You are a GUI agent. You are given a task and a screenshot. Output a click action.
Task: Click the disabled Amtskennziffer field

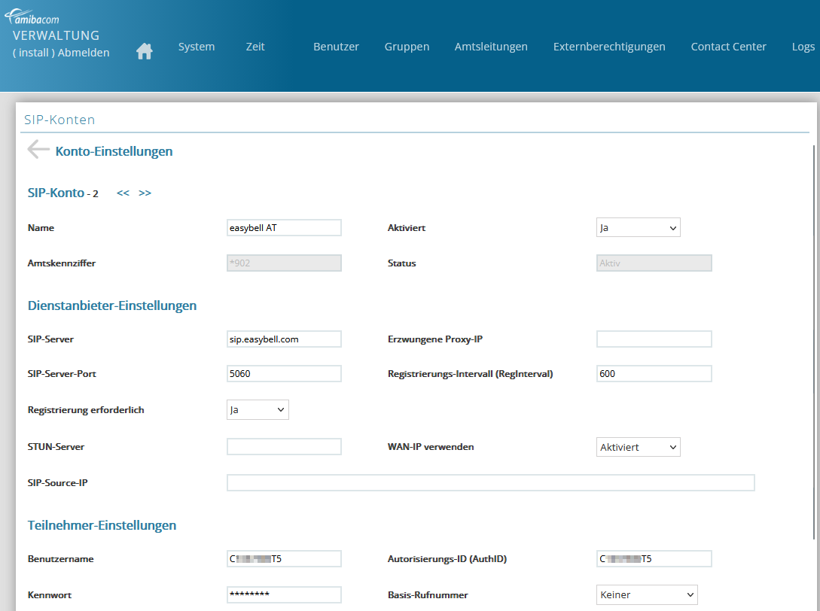coord(284,263)
